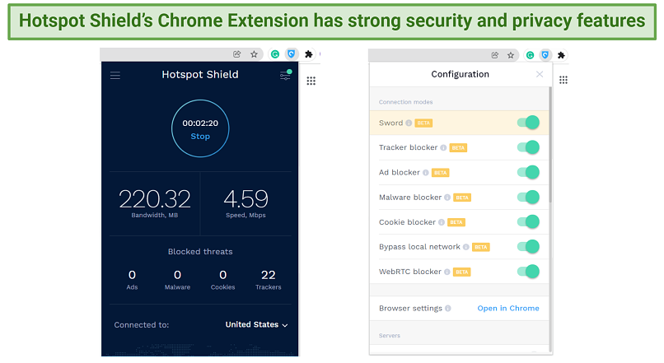This screenshot has height=363, width=664.
Task: Click the Connection modes section label
Action: (405, 102)
